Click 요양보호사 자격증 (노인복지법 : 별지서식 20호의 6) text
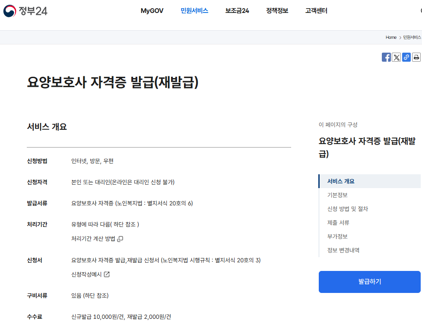Viewport: 422px width, 324px height. point(132,203)
